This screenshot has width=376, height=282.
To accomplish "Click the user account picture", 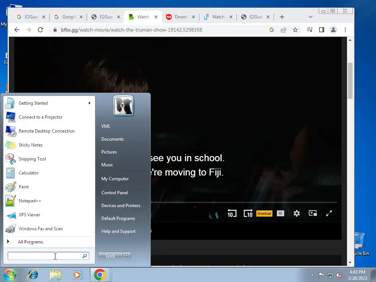I will 123,105.
